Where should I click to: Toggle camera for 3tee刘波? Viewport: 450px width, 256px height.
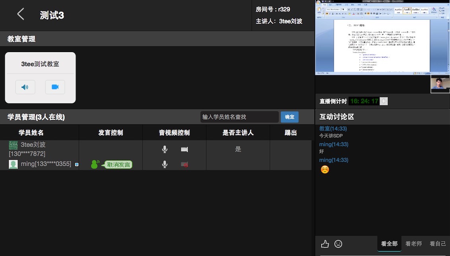[184, 149]
